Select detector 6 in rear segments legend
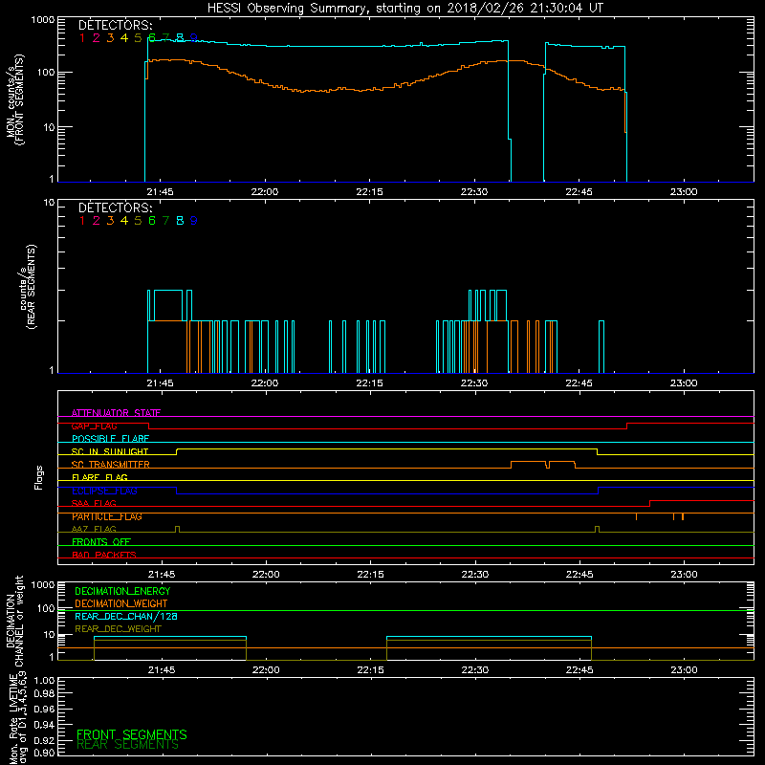Screen dimensions: 765x765 click(x=152, y=221)
